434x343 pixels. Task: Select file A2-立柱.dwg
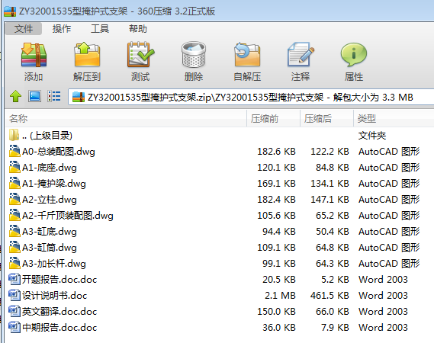[x=220, y=200]
